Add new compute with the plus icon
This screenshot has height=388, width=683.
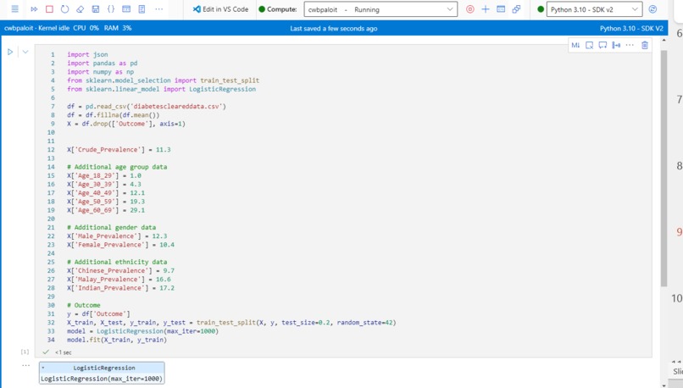click(x=486, y=9)
